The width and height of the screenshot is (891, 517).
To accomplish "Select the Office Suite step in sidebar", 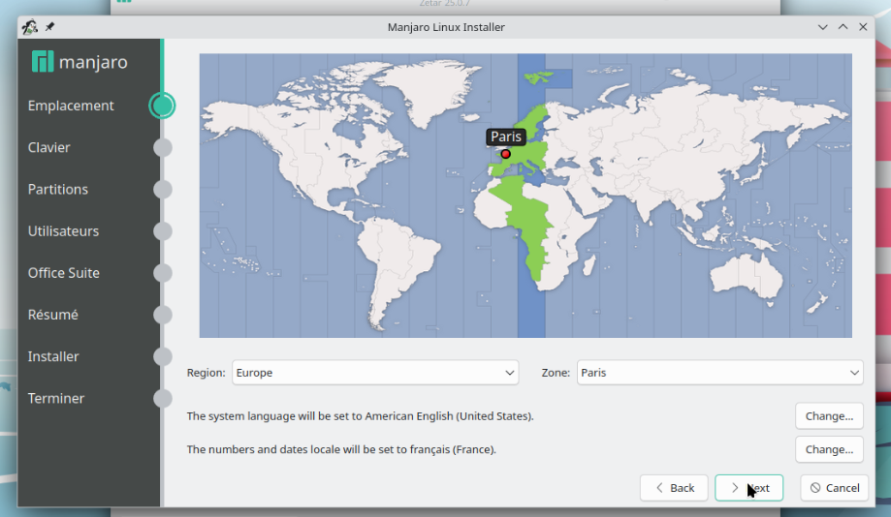I will coord(64,273).
